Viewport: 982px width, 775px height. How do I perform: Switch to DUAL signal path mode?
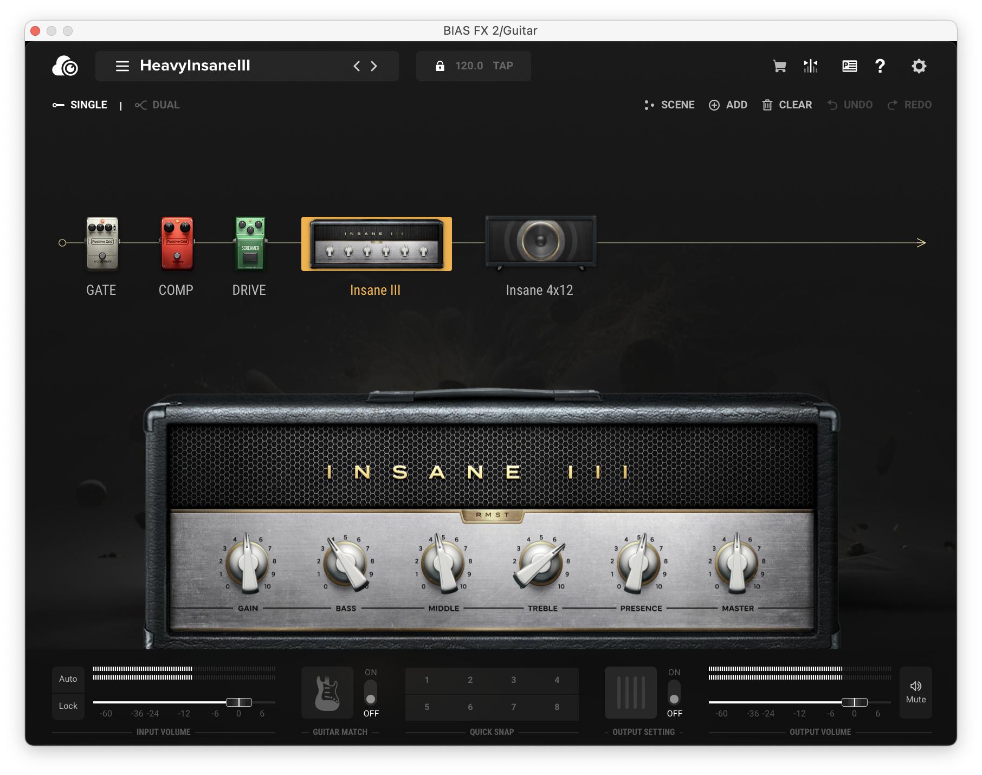click(157, 105)
